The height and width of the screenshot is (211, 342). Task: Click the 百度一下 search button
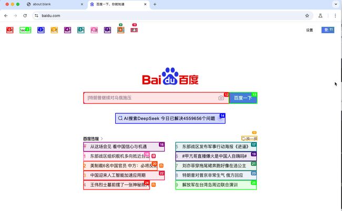tap(243, 98)
